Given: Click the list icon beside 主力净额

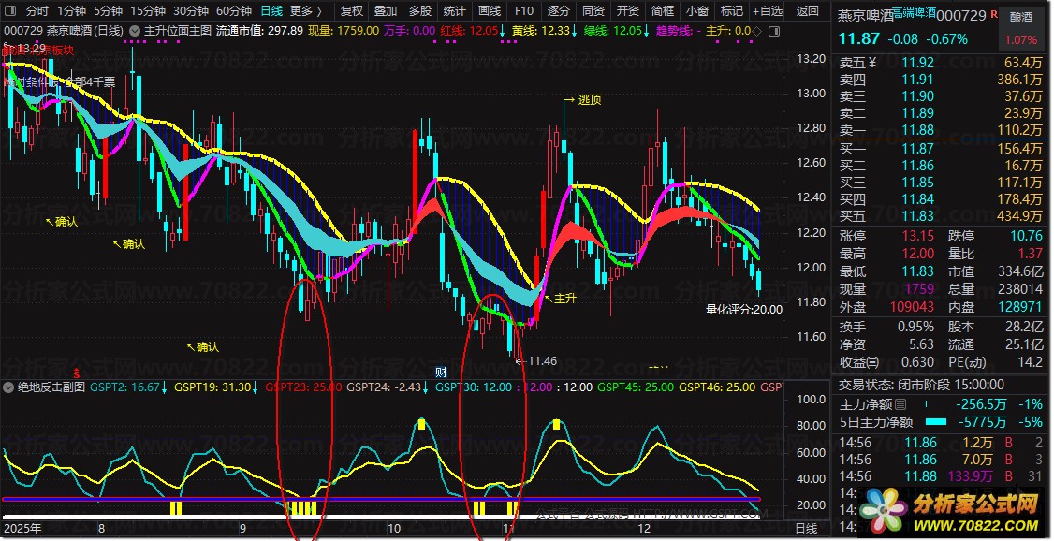Looking at the screenshot, I should (900, 404).
